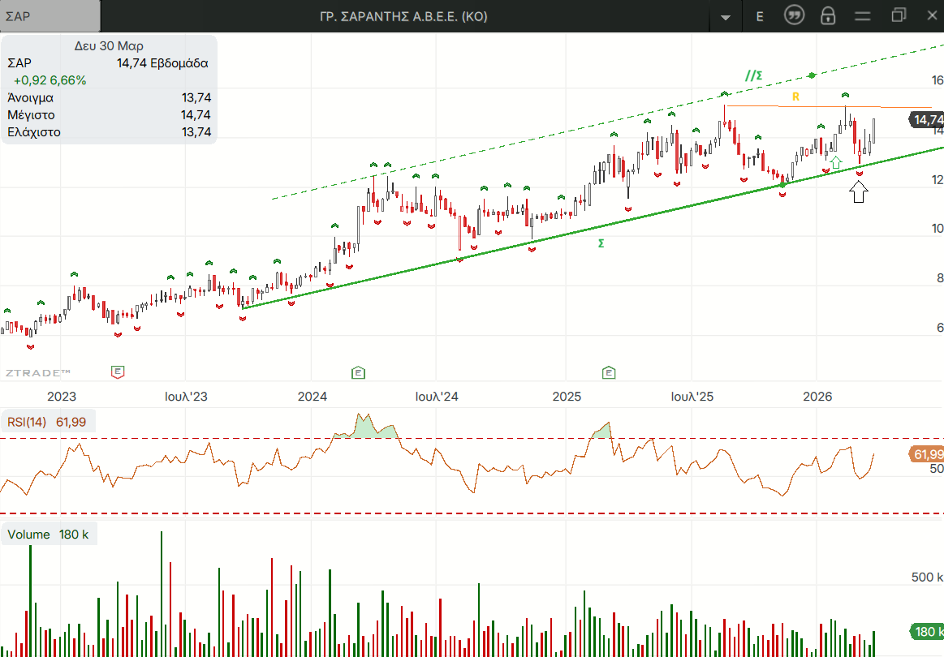Viewport: 944px width, 657px height.
Task: Click the green E event marker in 2025
Action: [x=609, y=372]
